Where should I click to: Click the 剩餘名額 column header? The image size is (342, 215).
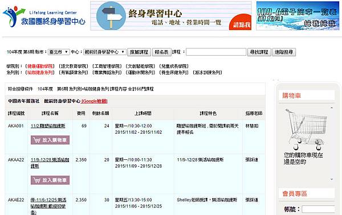pos(100,113)
